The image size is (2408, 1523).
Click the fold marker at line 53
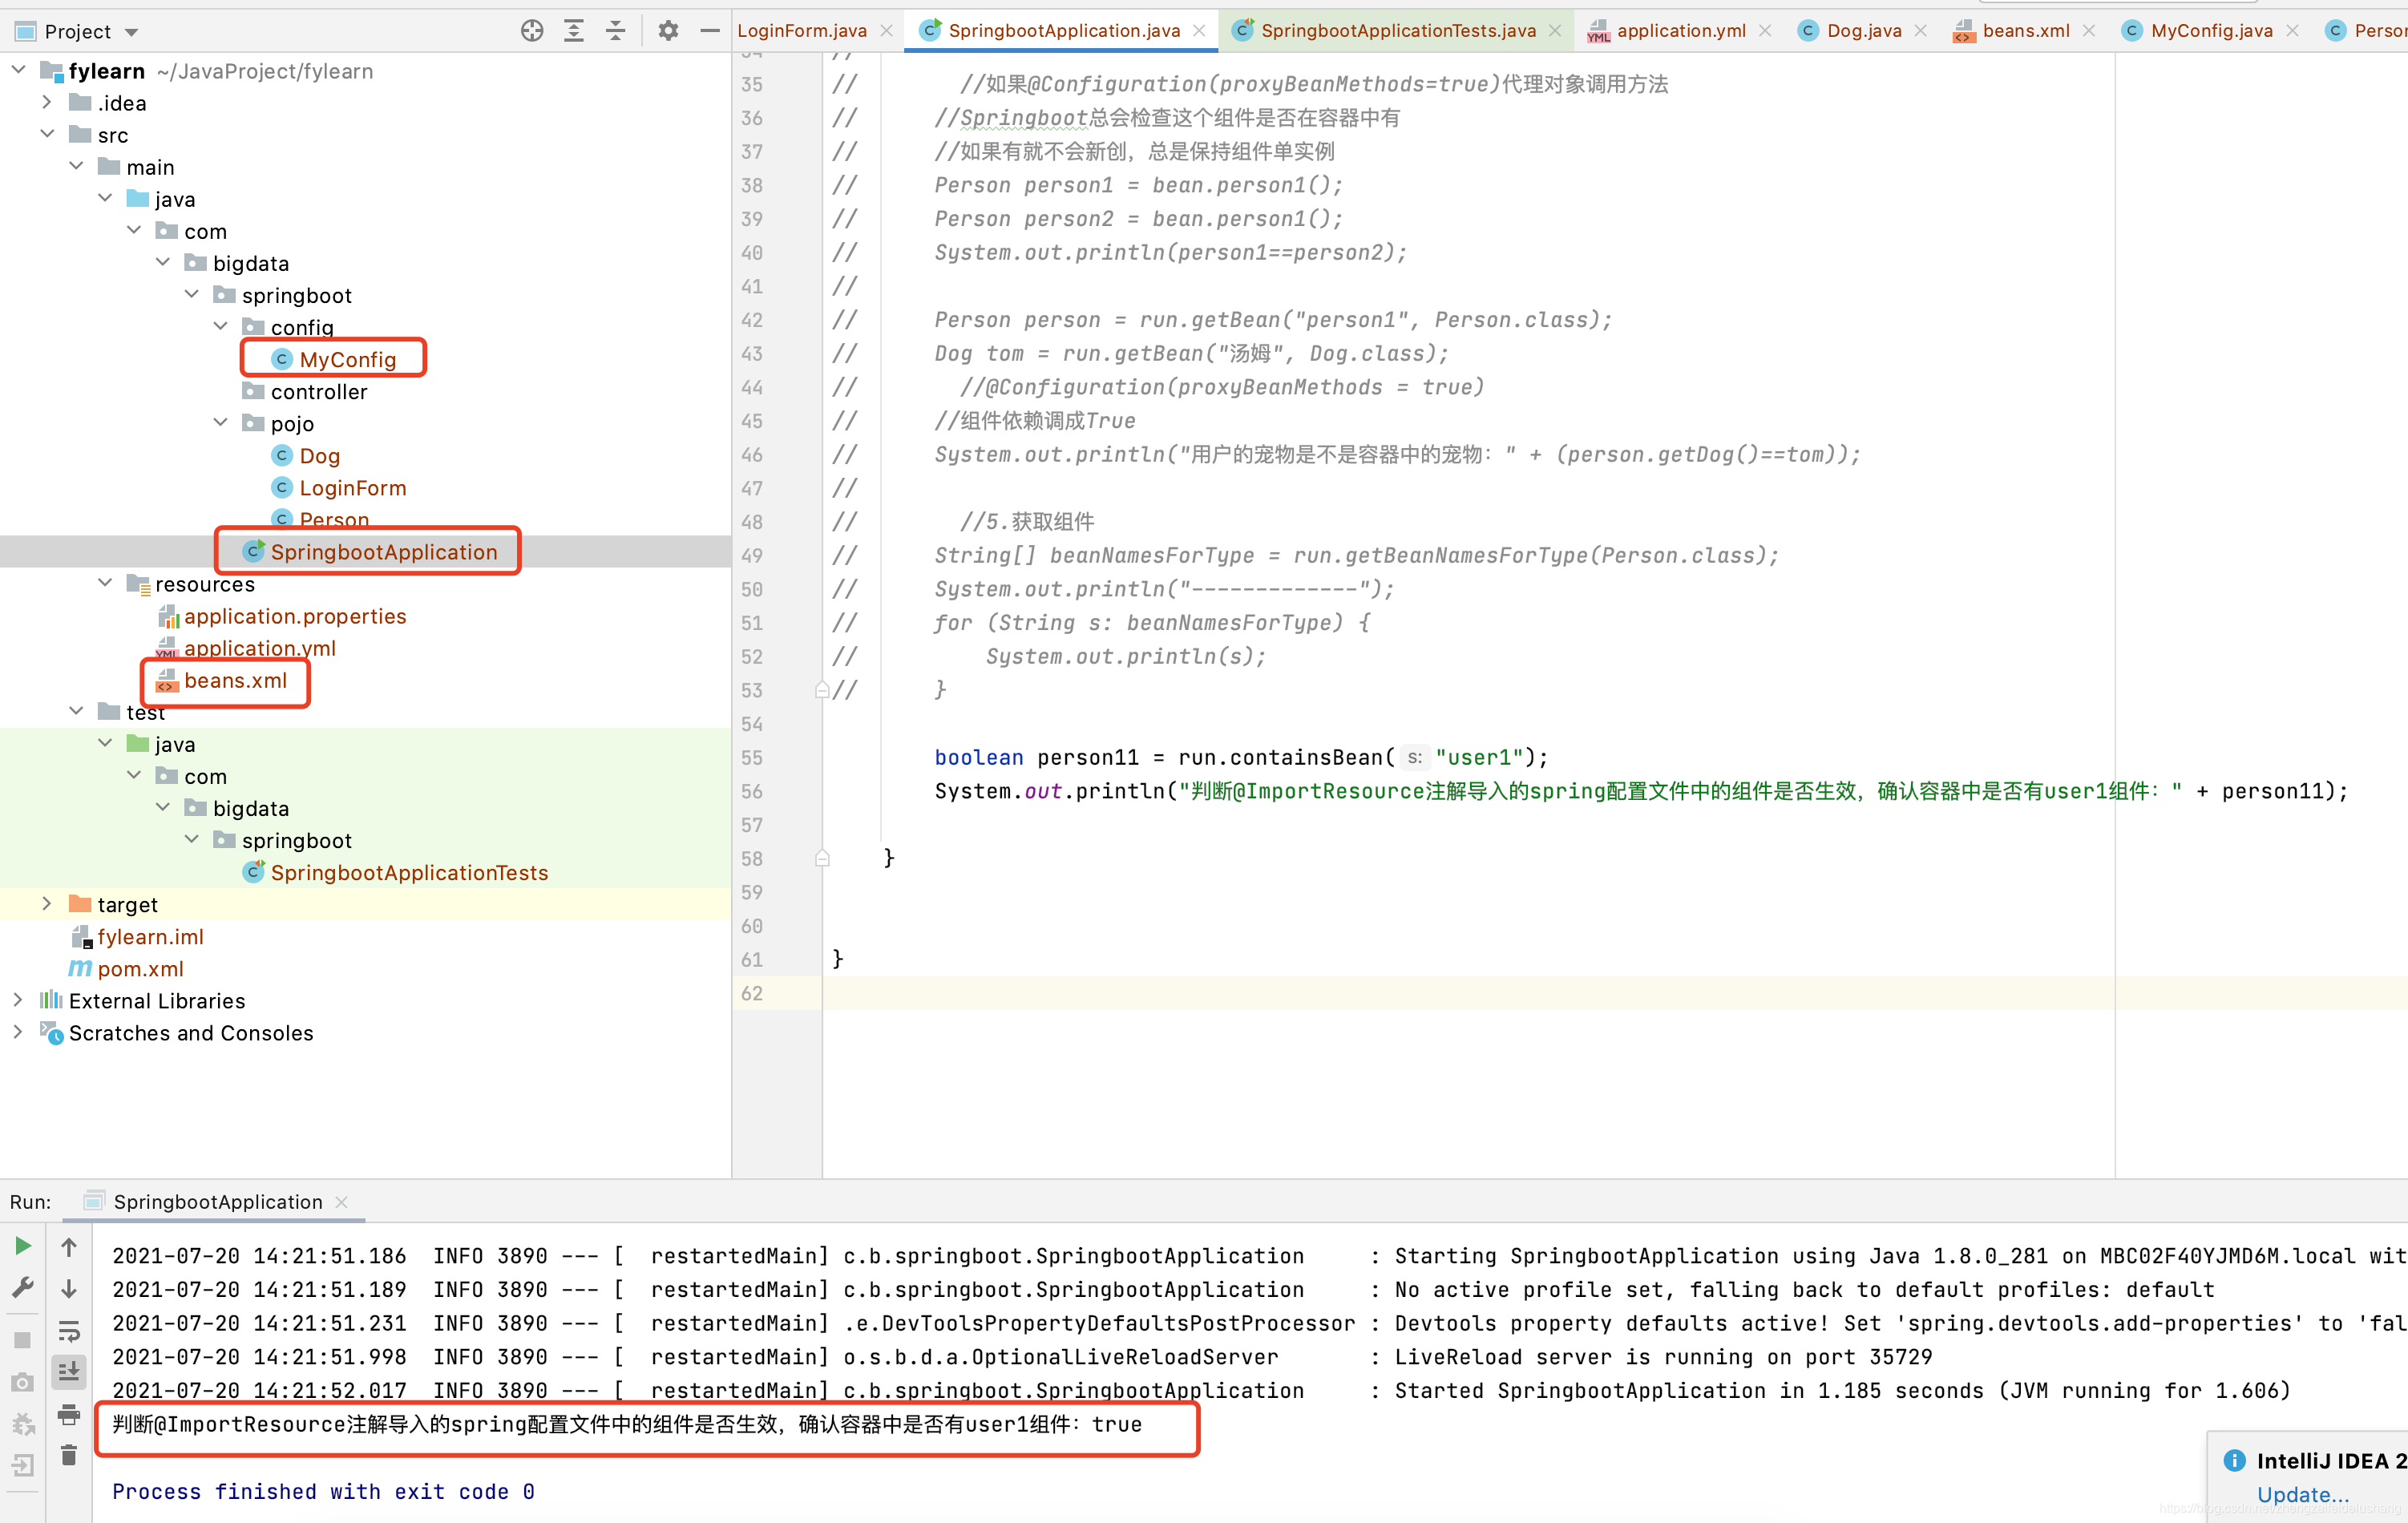(x=822, y=690)
